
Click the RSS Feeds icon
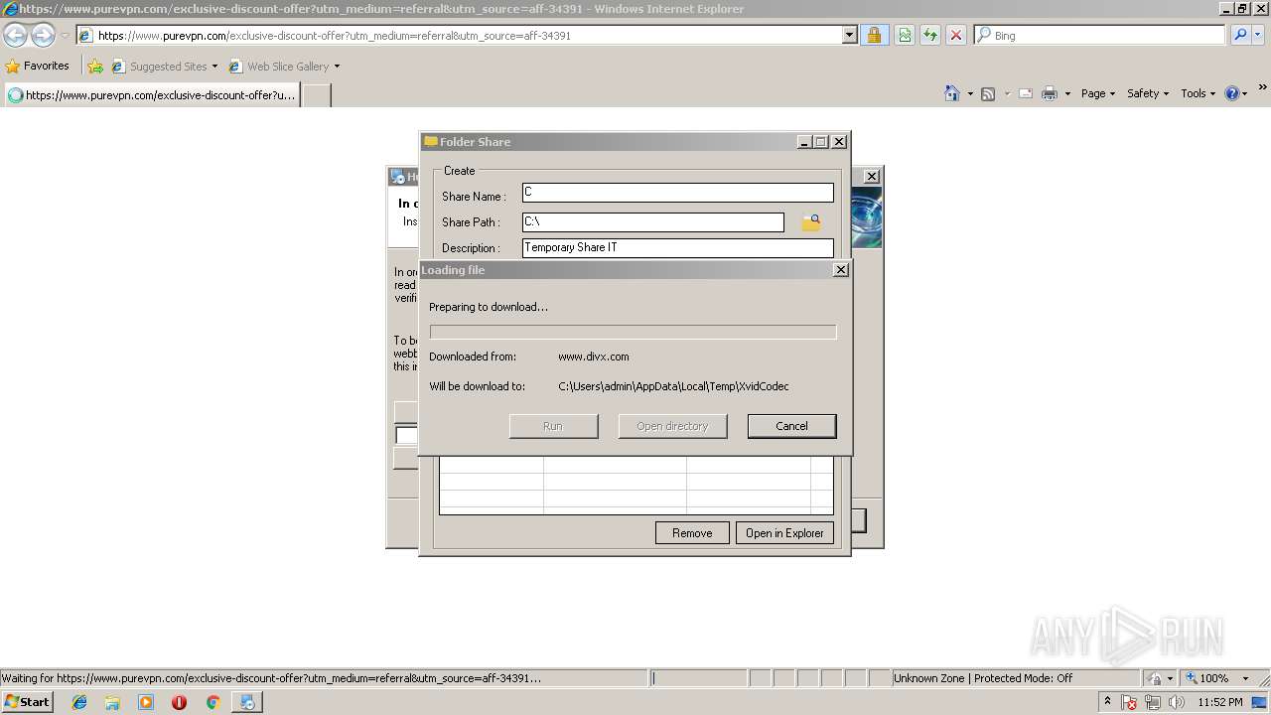click(x=988, y=93)
